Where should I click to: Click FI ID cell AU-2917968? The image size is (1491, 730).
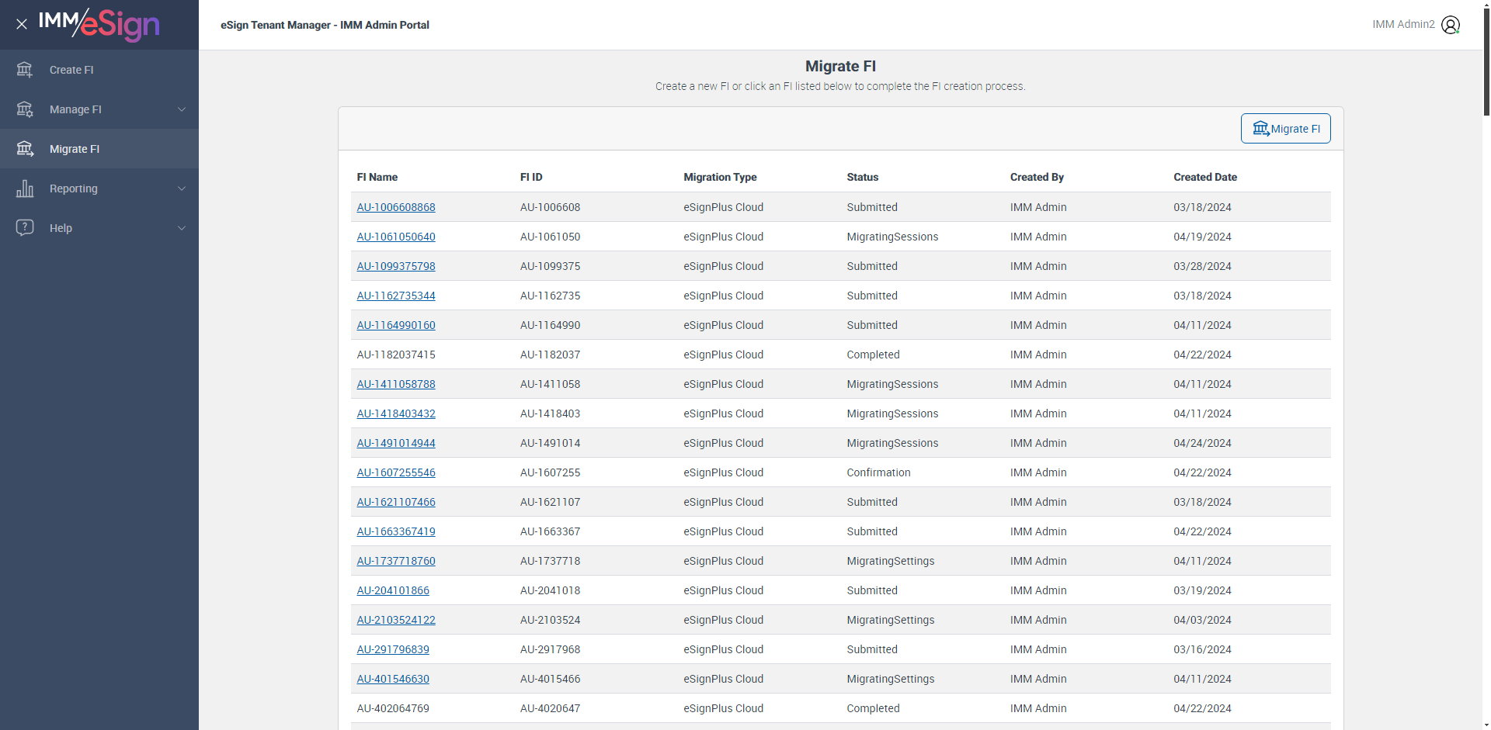550,649
